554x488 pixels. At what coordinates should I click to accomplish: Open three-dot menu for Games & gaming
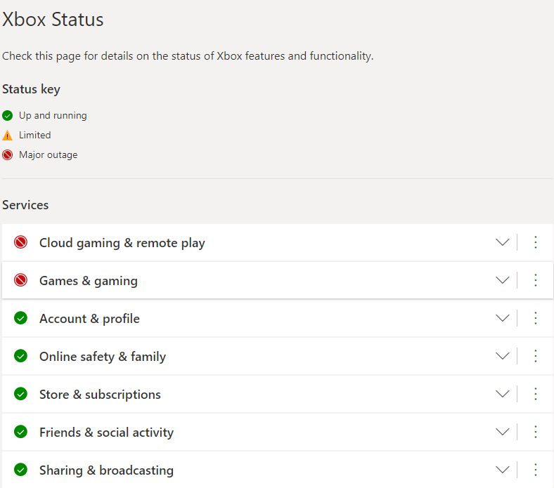point(536,280)
